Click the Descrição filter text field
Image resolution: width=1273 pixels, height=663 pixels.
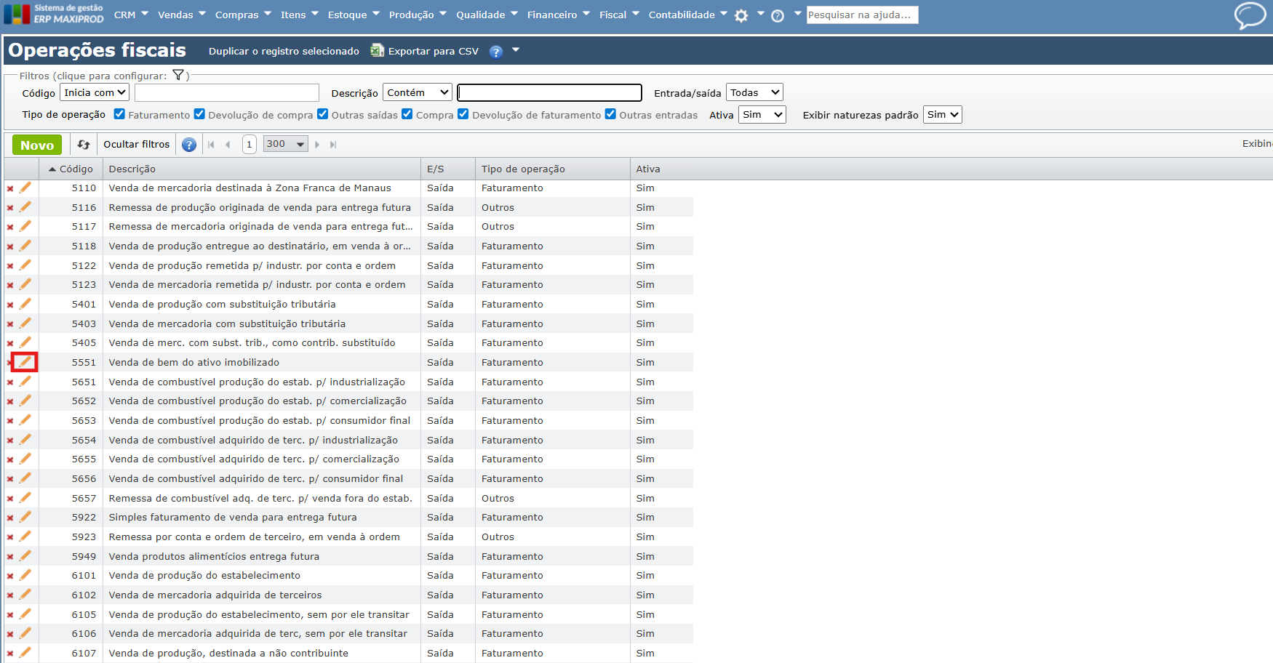(549, 92)
